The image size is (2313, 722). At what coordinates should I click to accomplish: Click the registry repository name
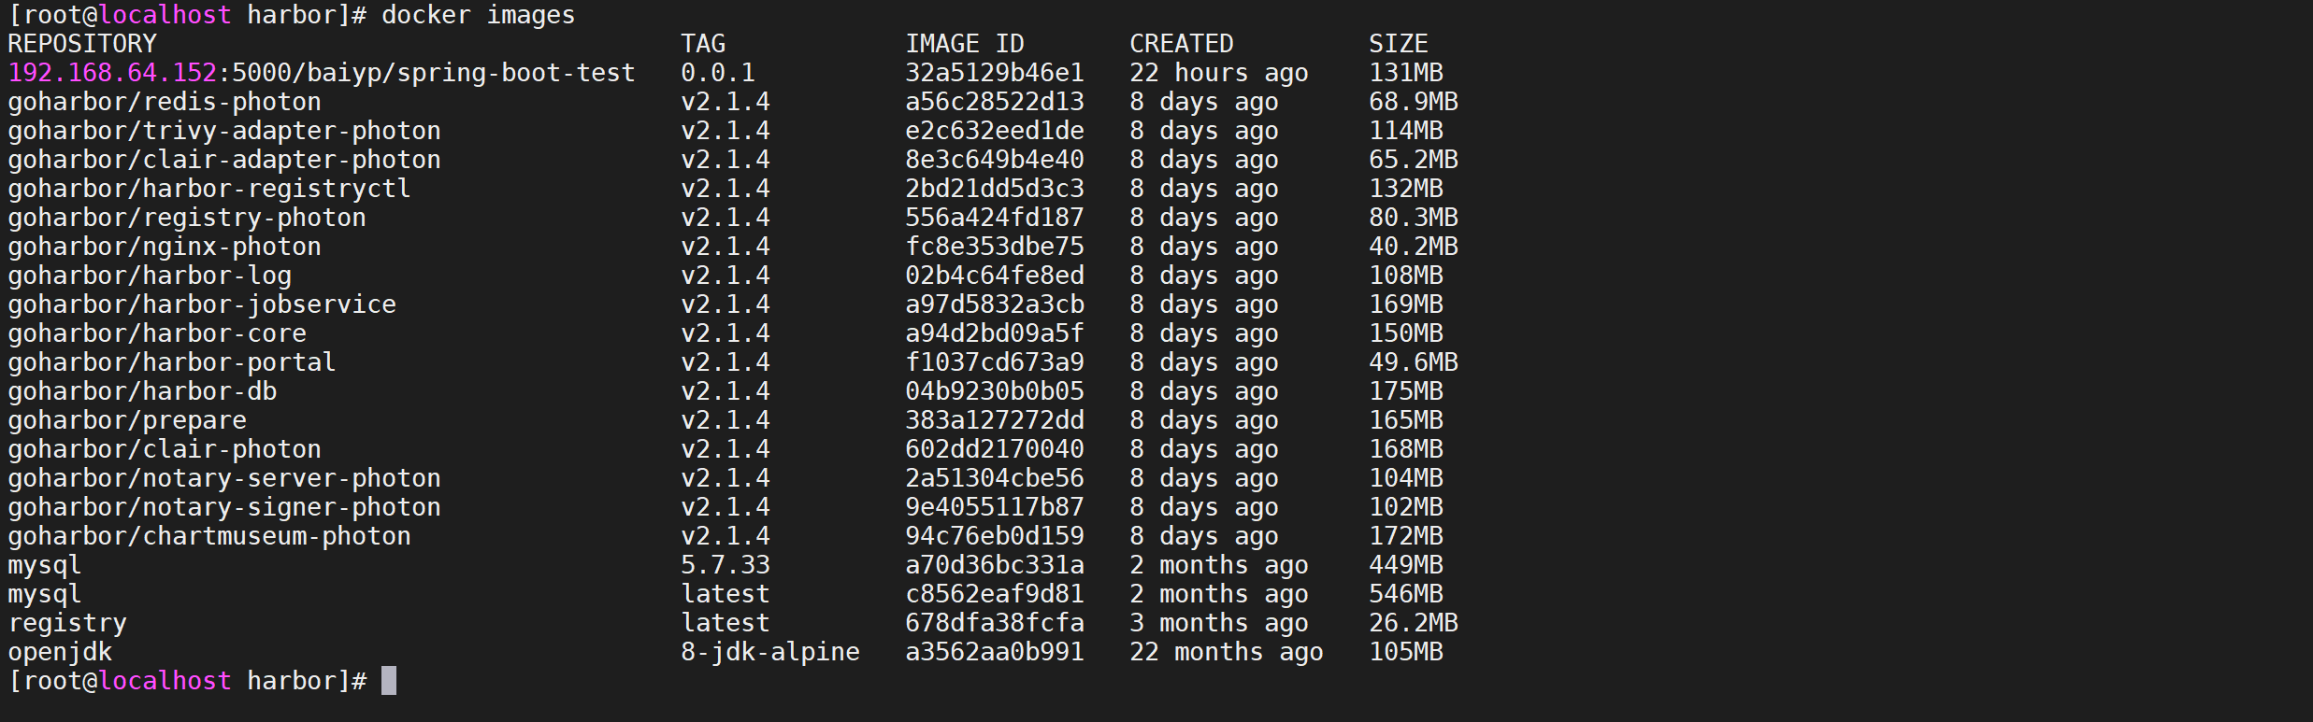pyautogui.click(x=67, y=623)
